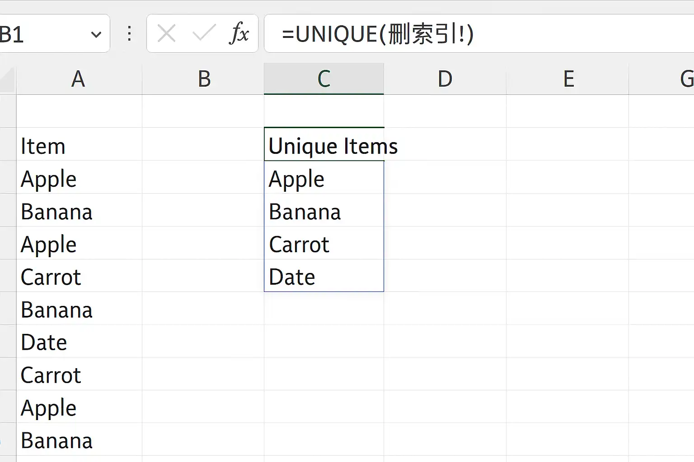Select the column E header

coord(567,79)
